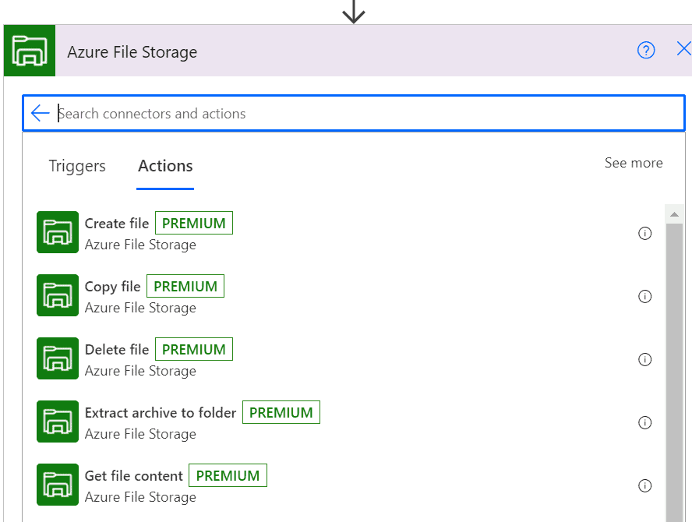Viewport: 692px width, 522px height.
Task: Click PREMIUM badge next to Copy file
Action: tap(185, 287)
